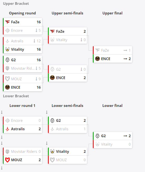
Task: Click G2 logo in Lower final match
Action: coord(98,136)
